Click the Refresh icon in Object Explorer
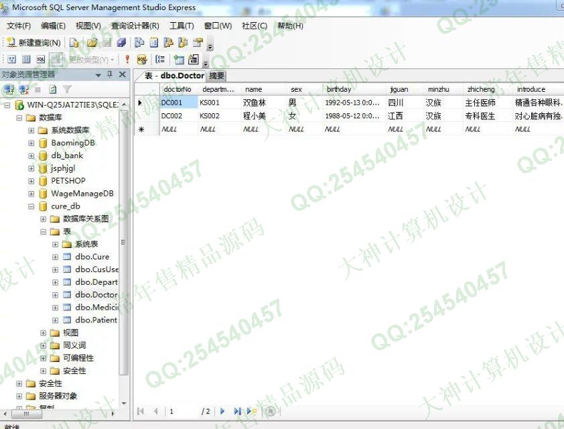 click(53, 89)
